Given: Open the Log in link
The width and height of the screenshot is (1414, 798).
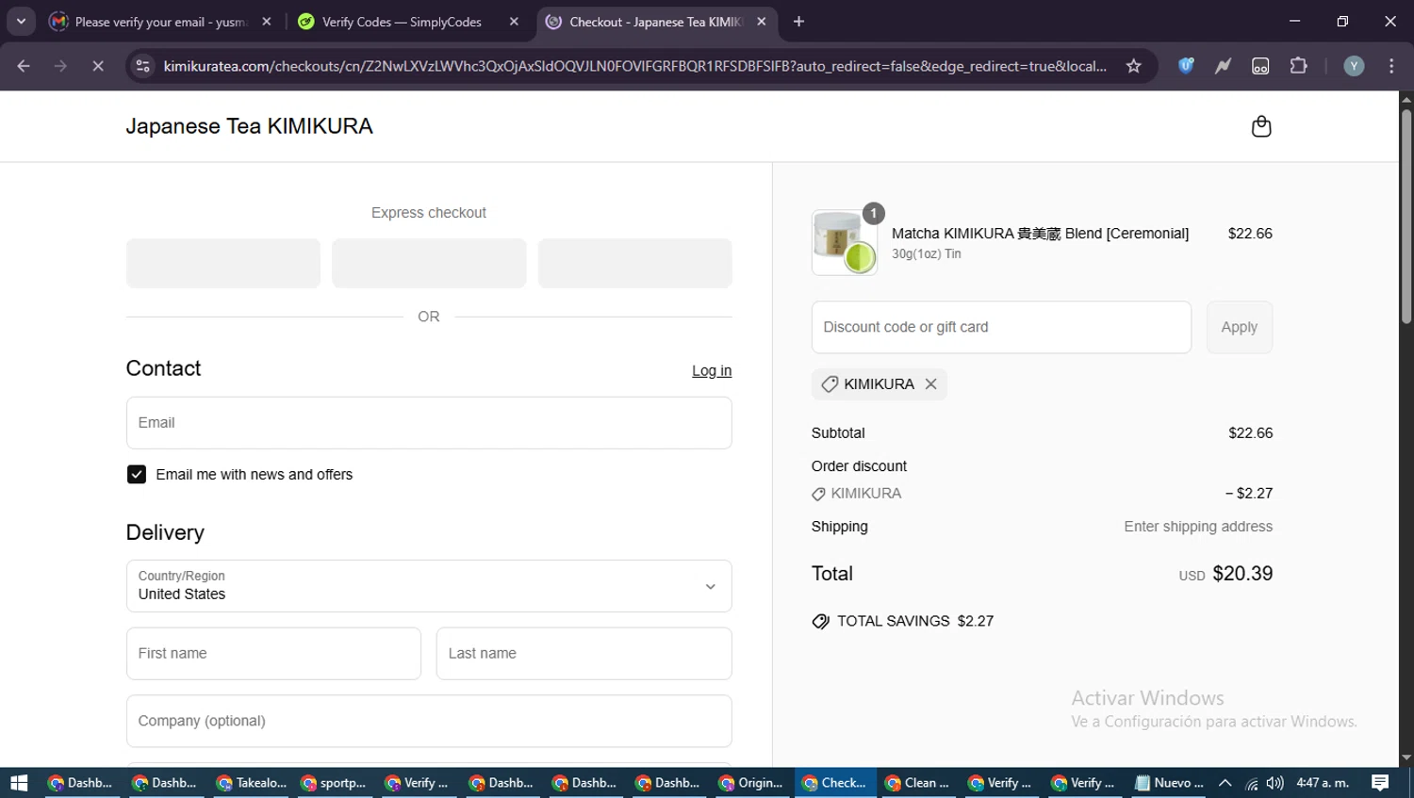Looking at the screenshot, I should pyautogui.click(x=712, y=370).
